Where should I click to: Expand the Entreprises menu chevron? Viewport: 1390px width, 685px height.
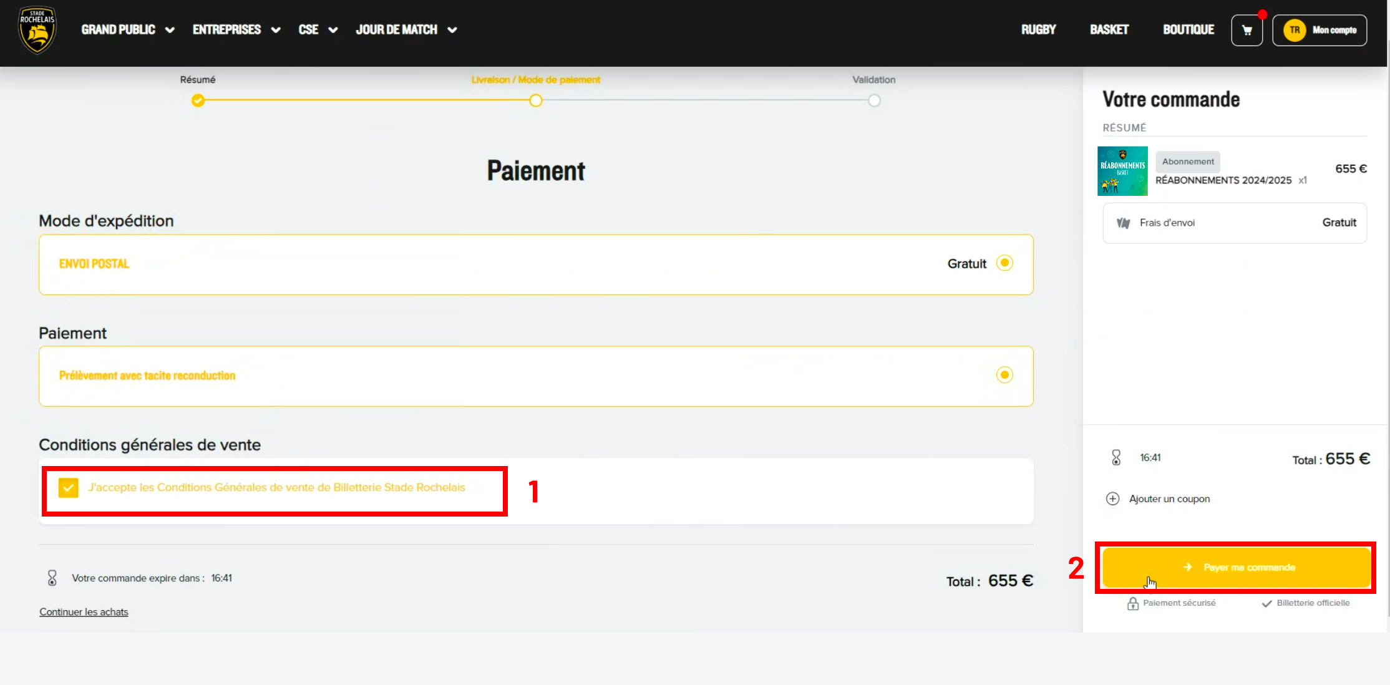(276, 30)
